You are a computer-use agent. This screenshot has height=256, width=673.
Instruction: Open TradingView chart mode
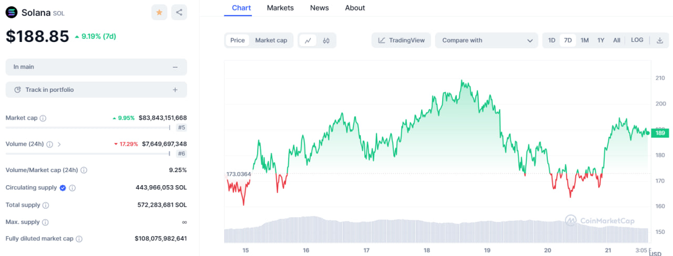402,40
